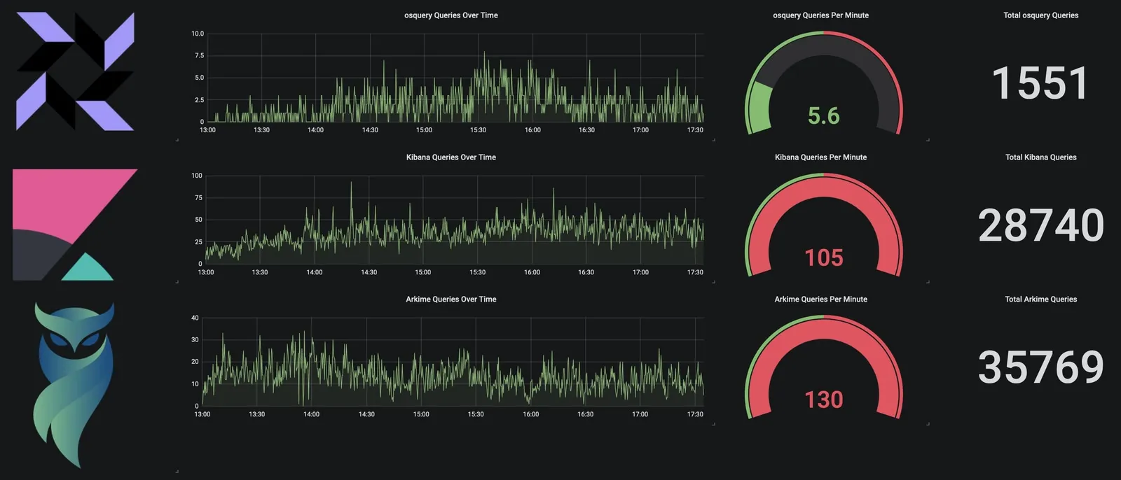Click the osquery time series graph area
The image size is (1121, 480).
click(455, 78)
